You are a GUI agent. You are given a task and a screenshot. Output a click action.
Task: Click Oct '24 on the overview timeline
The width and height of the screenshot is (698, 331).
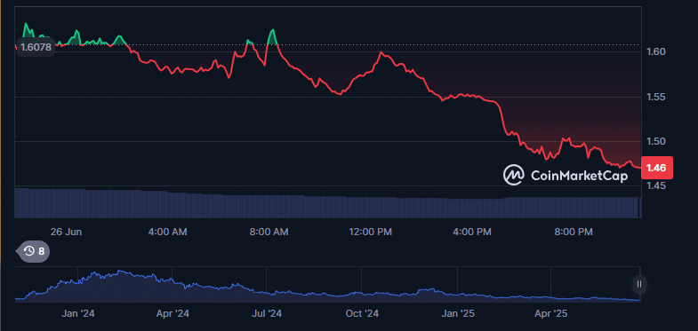(x=362, y=313)
